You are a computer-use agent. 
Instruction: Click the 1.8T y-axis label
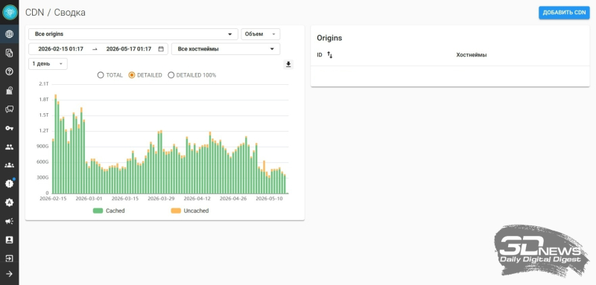[44, 100]
